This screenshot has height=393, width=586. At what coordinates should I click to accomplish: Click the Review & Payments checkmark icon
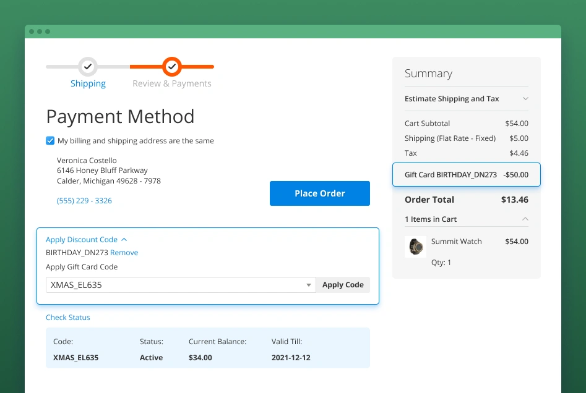pyautogui.click(x=171, y=67)
